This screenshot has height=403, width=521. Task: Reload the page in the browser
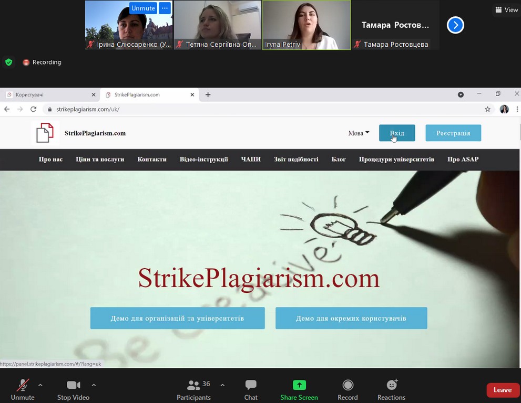coord(33,109)
